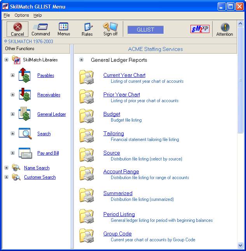Open the Current Year Chart report link

pos(124,75)
